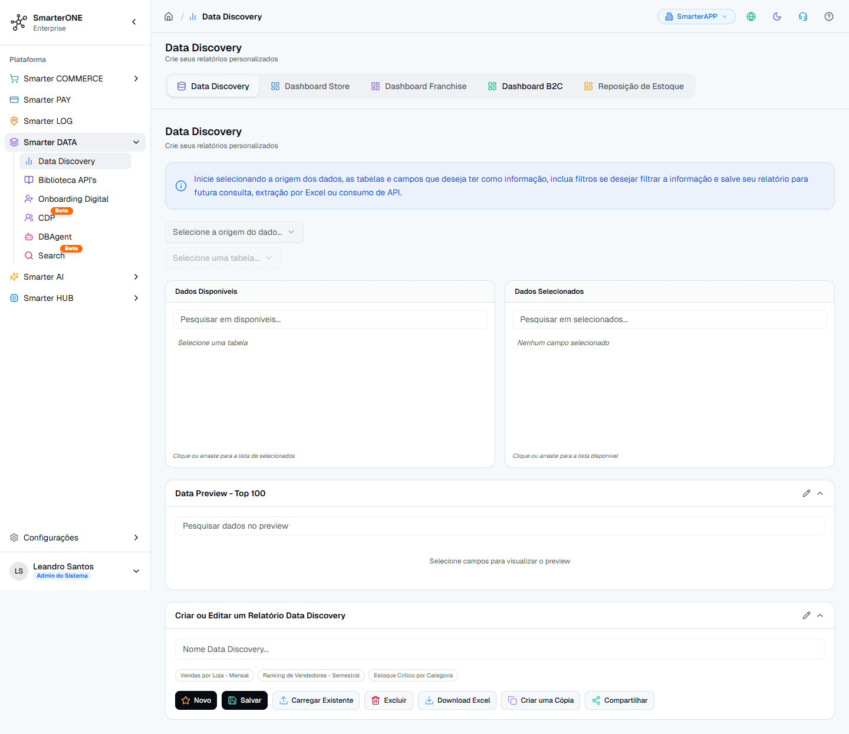Open the support headset icon

pyautogui.click(x=803, y=17)
